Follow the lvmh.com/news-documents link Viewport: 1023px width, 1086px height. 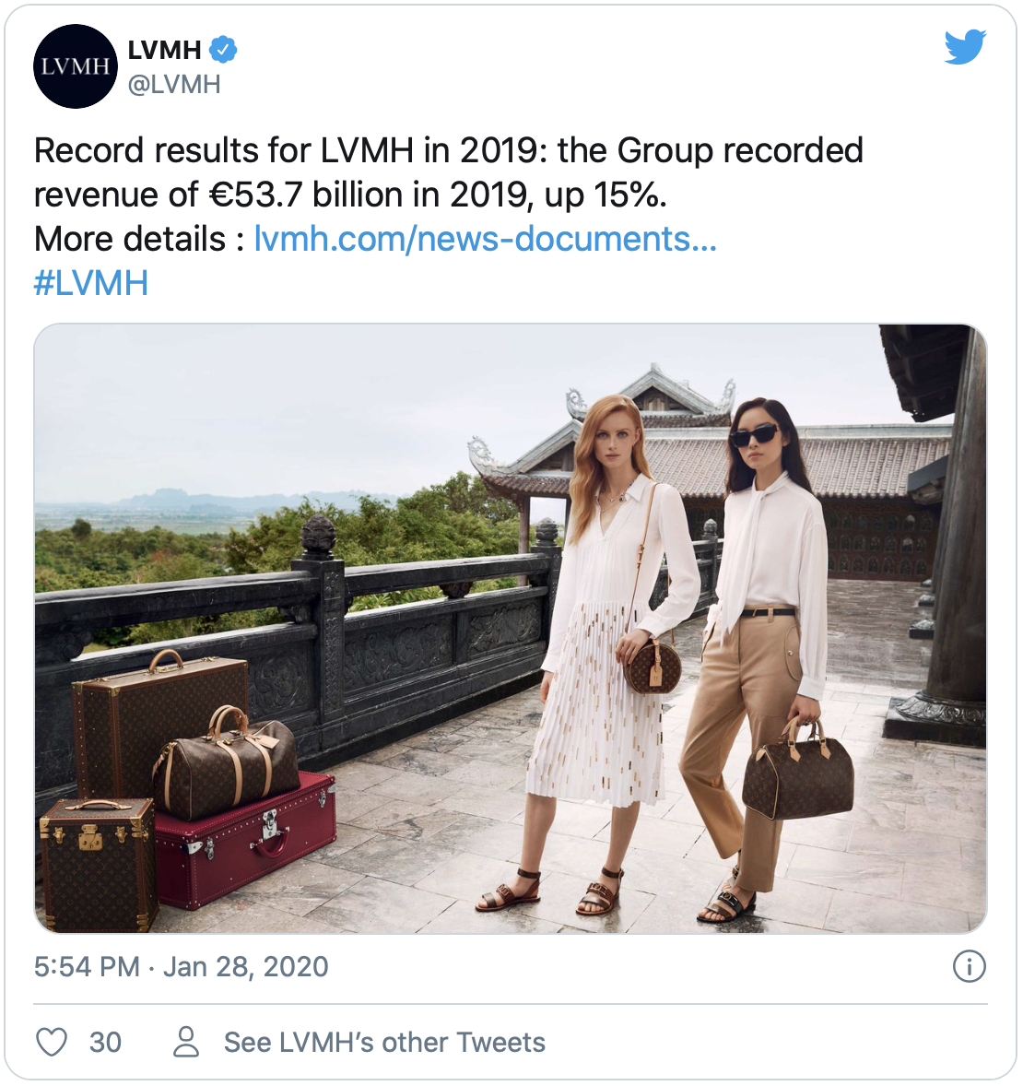point(486,239)
